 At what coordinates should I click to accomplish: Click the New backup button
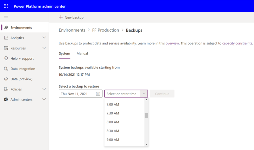[71, 17]
